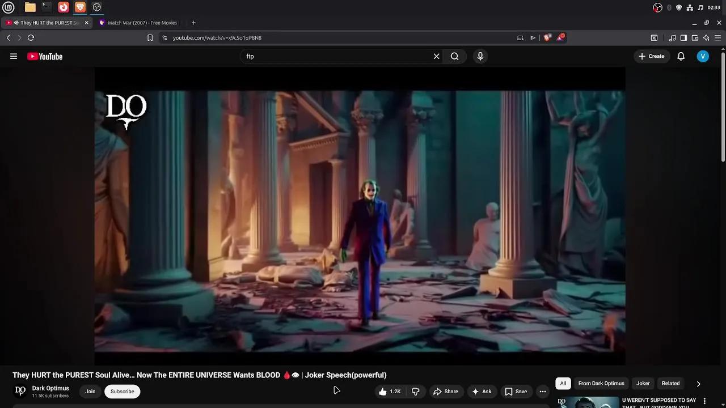Open the YouTube guide hamburger menu
This screenshot has height=408, width=726.
click(14, 56)
